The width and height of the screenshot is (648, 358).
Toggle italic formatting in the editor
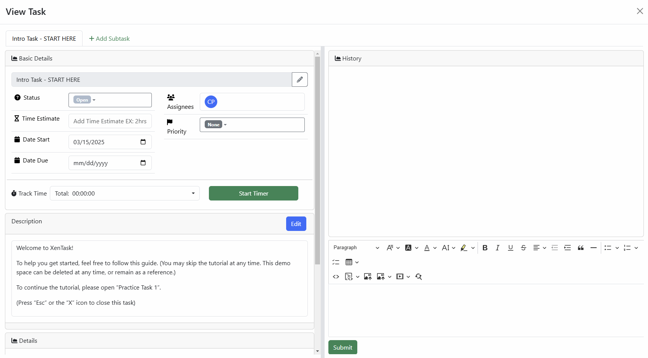497,248
